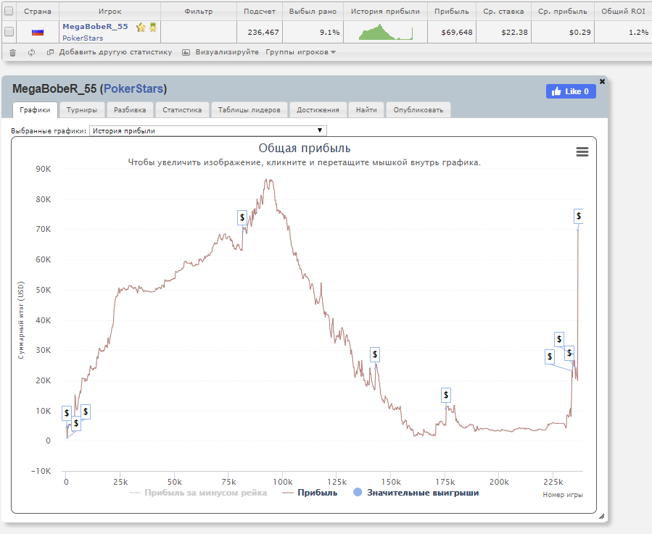
Task: Close the MegaBobeR_55 popup panel
Action: click(x=602, y=81)
